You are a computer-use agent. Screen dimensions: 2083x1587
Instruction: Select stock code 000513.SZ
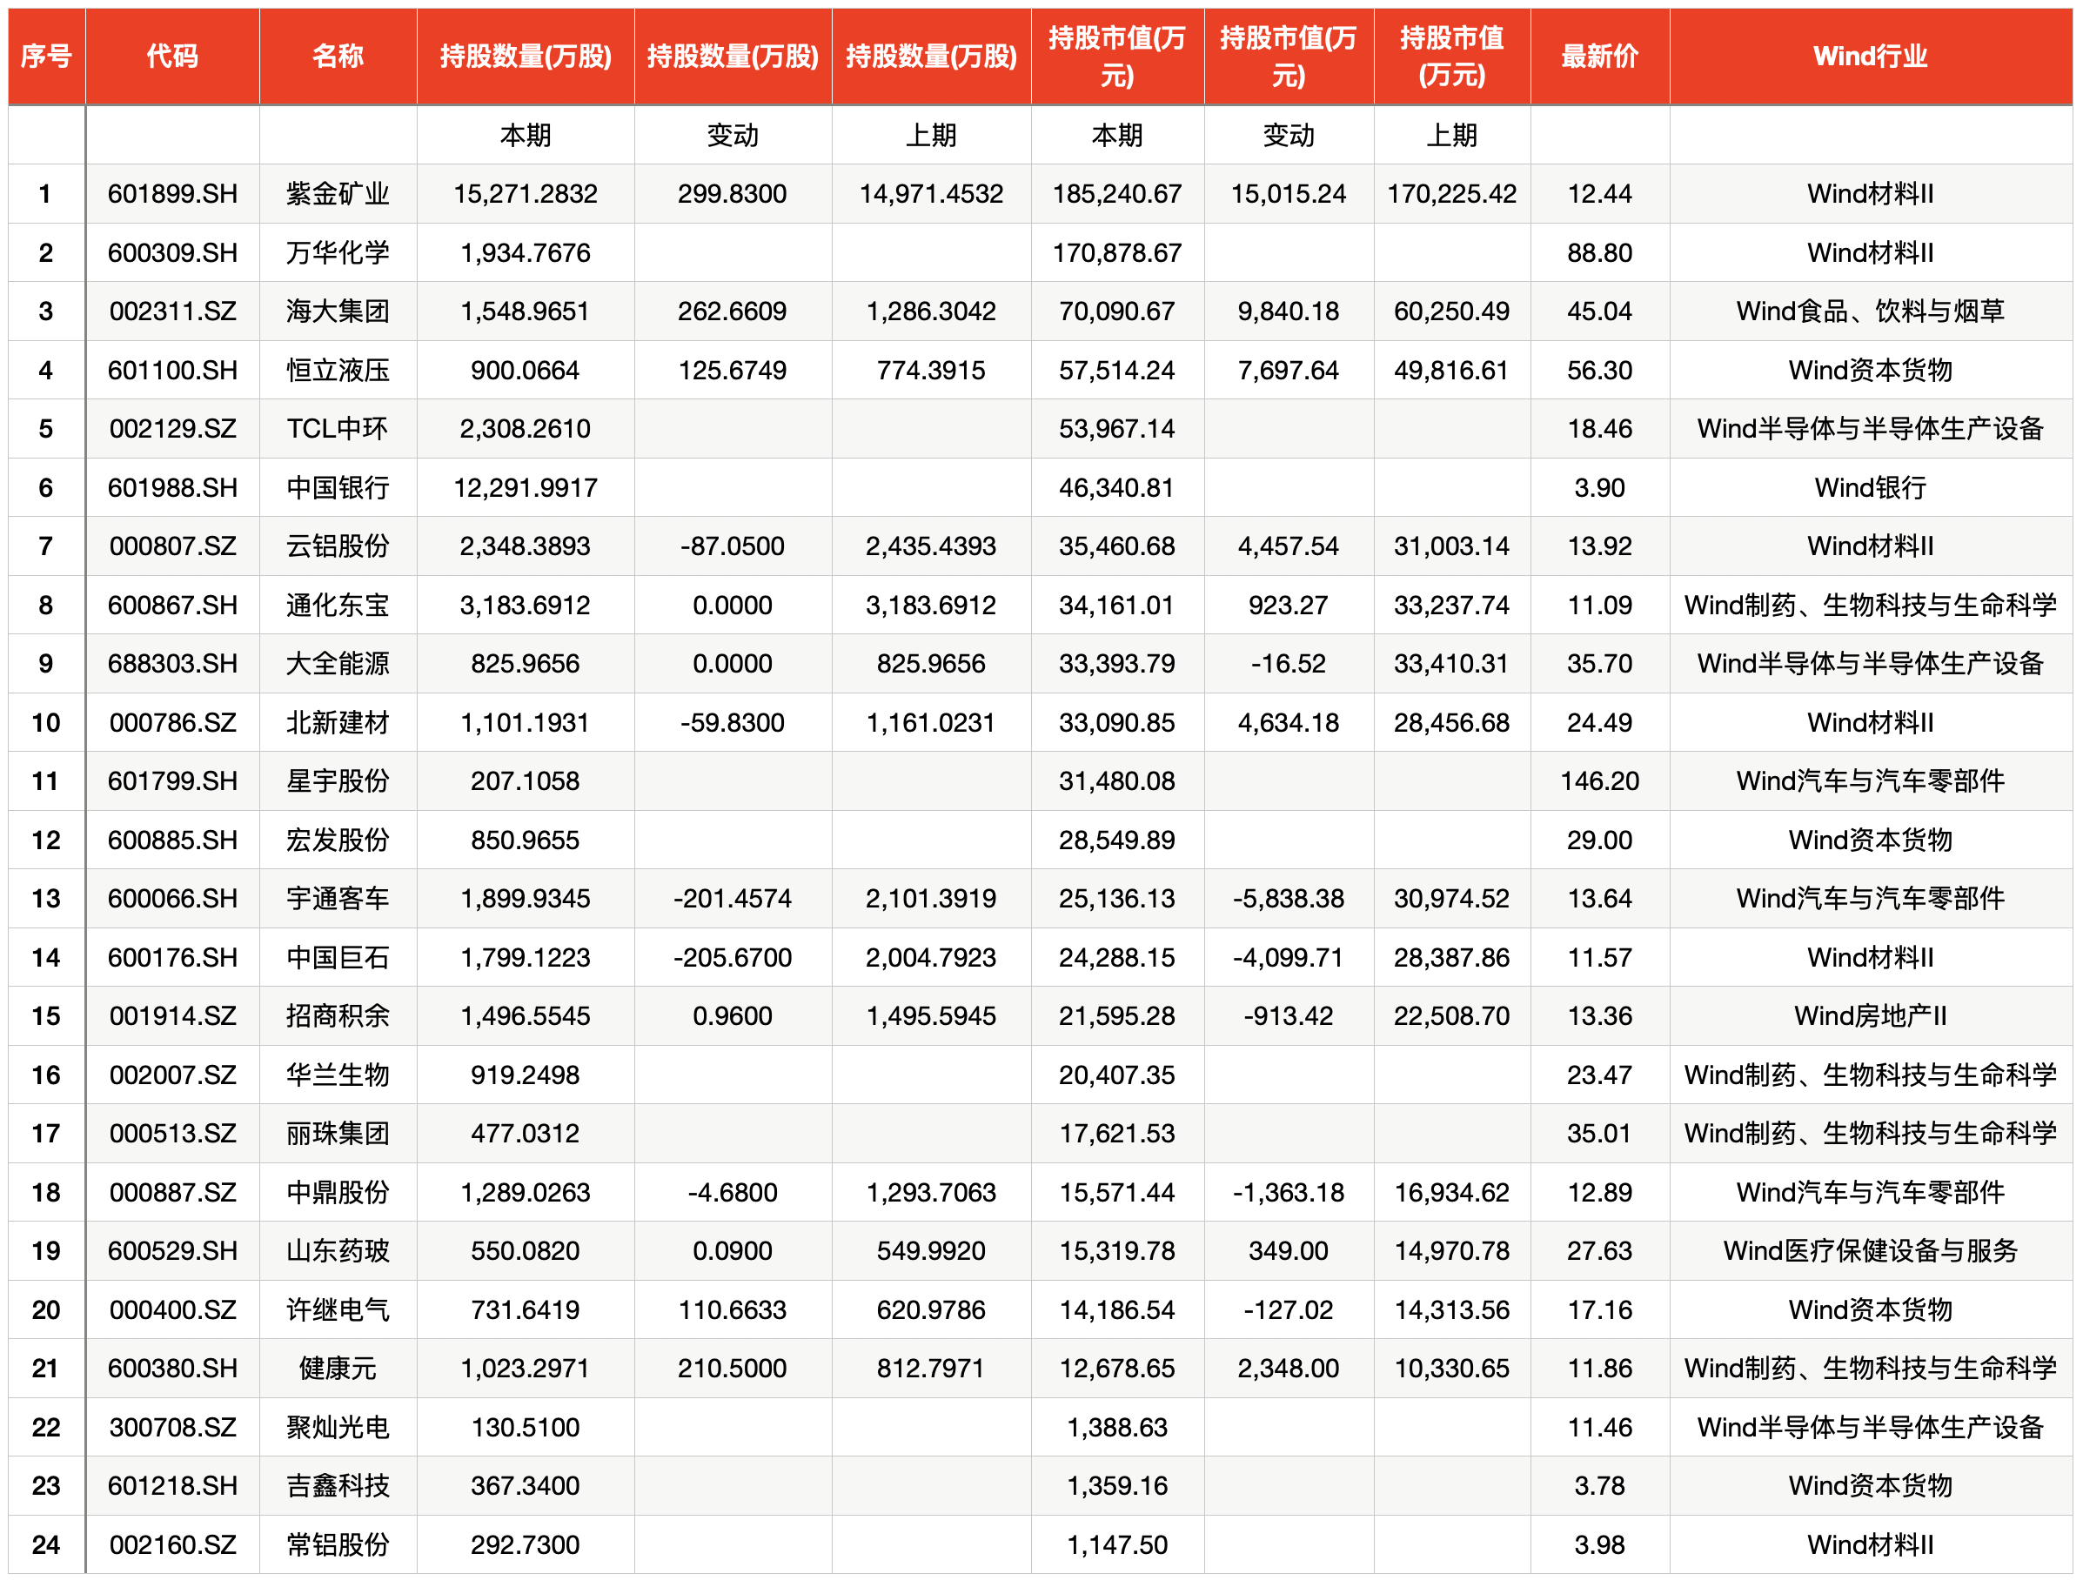pos(173,1135)
